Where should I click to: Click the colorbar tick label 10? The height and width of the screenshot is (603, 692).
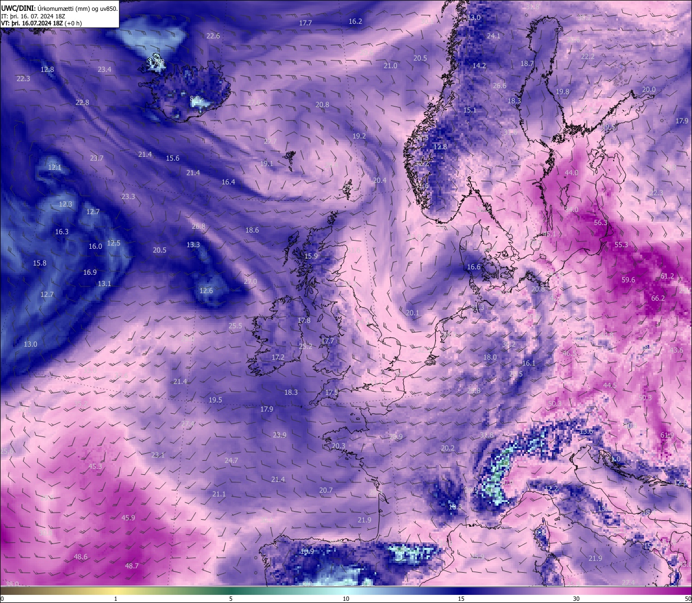coord(346,599)
